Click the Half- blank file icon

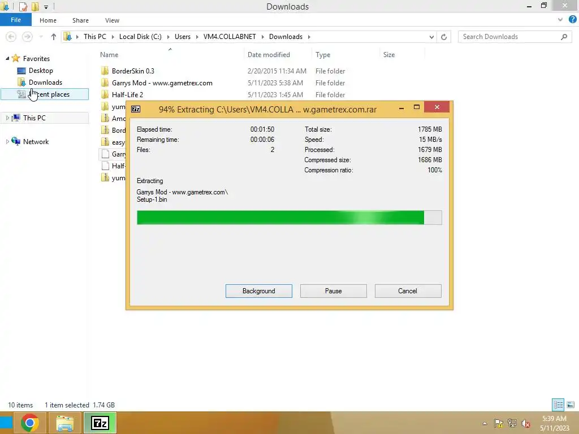pyautogui.click(x=105, y=166)
